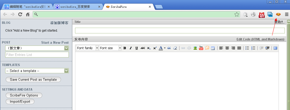
Task: Click the Filter Entries List input field
Action: click(37, 55)
